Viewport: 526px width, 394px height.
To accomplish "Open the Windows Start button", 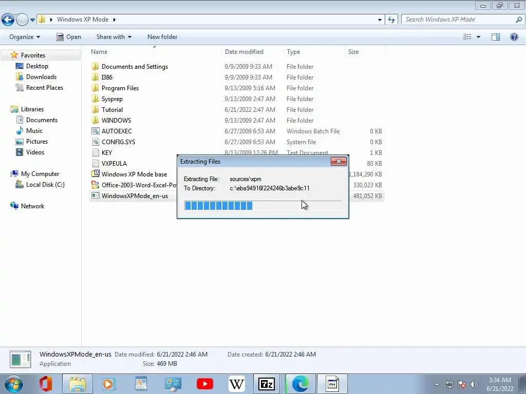I will pyautogui.click(x=14, y=384).
